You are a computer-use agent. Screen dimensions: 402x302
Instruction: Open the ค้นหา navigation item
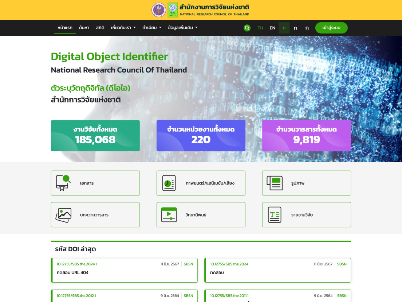click(x=84, y=27)
